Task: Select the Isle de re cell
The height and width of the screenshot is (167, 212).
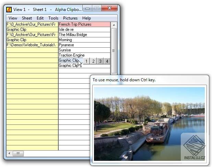Action: pos(84,29)
